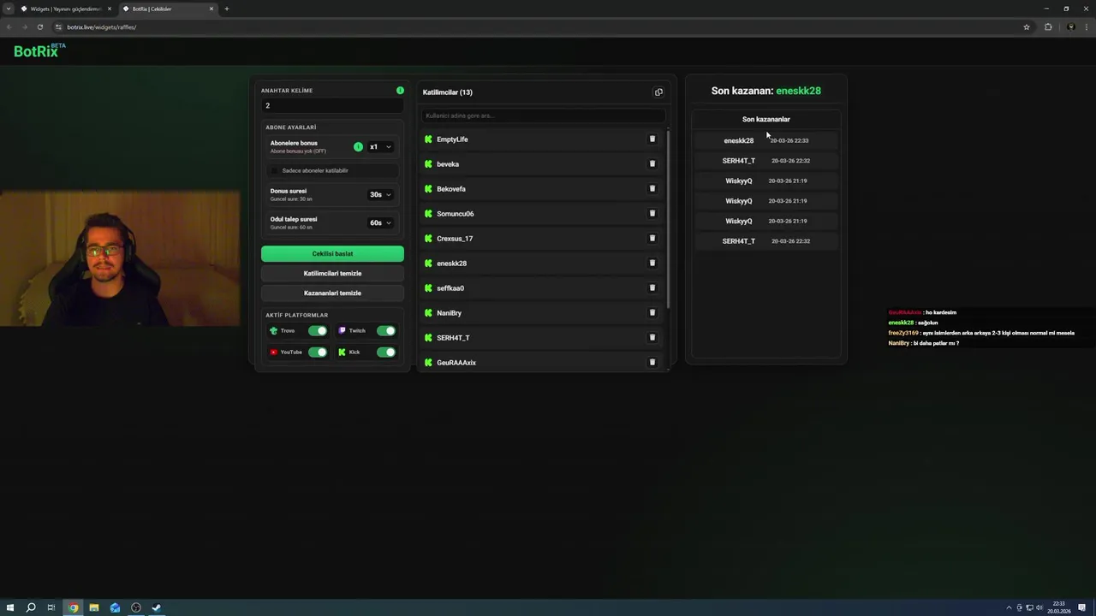Click participants list scrollbar

click(668, 220)
